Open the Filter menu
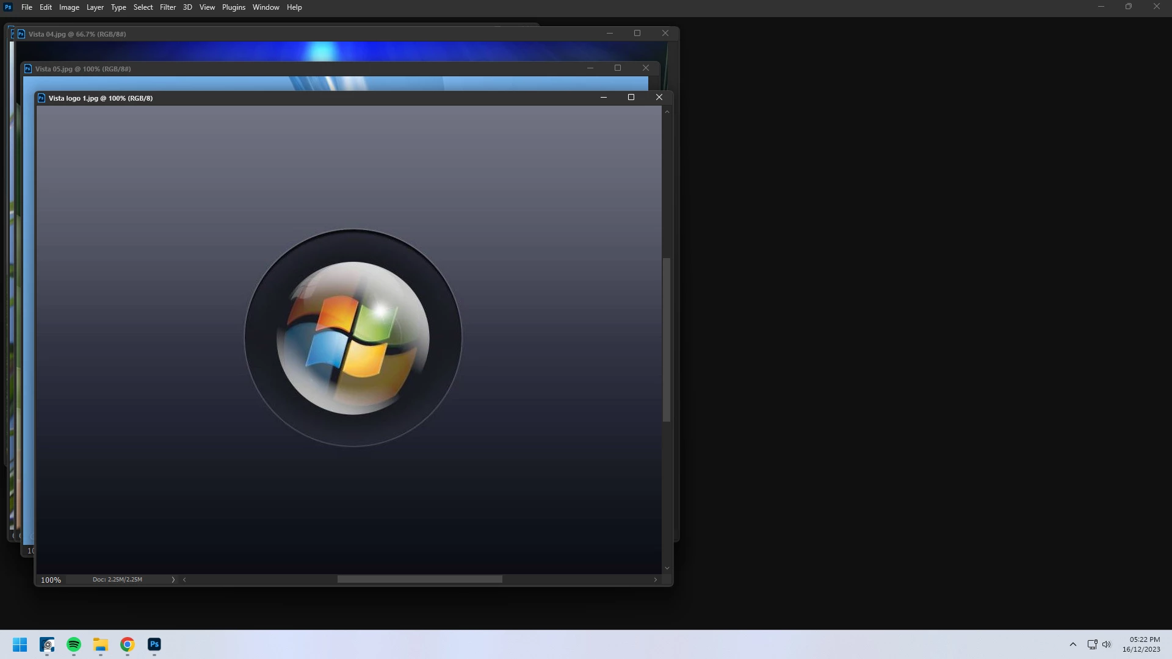Screen dimensions: 1172x659 coord(167,7)
